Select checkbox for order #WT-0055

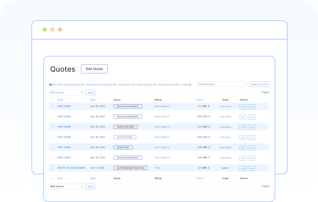(x=52, y=148)
